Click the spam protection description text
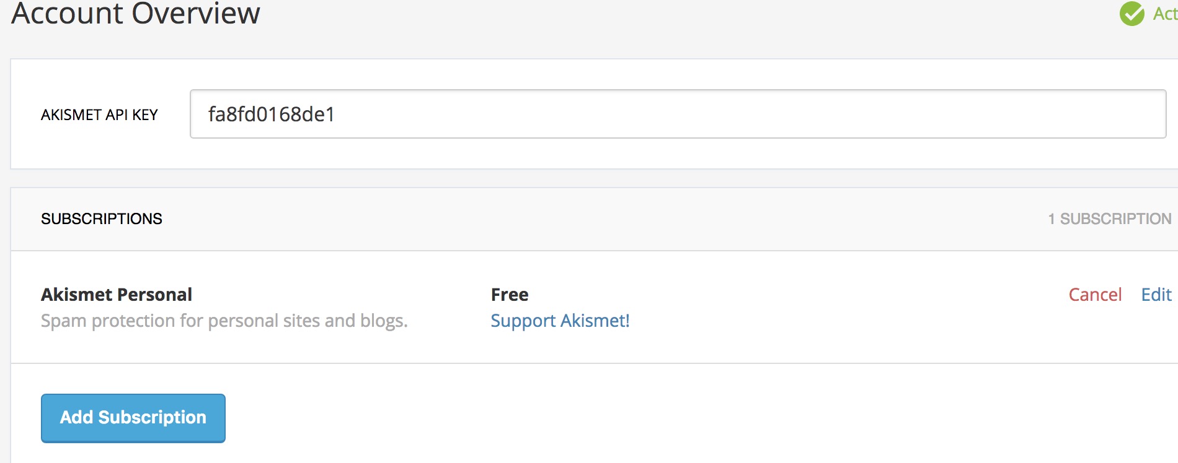Image resolution: width=1178 pixels, height=463 pixels. [x=224, y=321]
